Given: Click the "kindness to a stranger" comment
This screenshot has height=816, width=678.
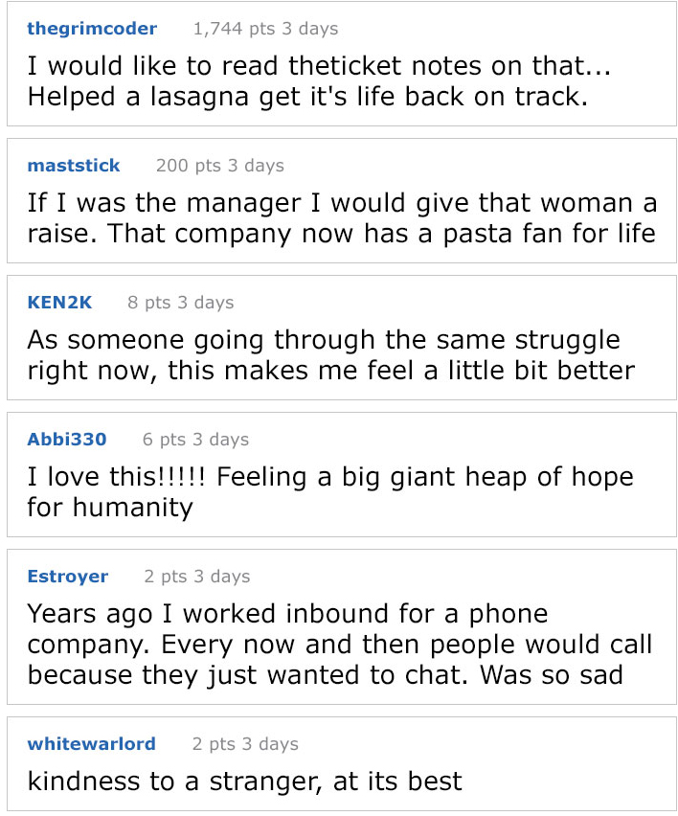Looking at the screenshot, I should point(244,781).
